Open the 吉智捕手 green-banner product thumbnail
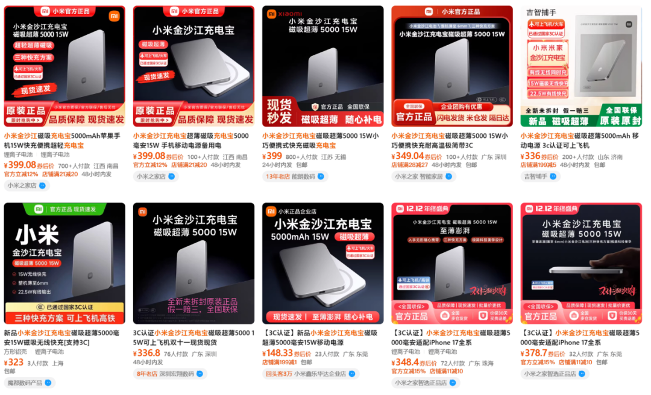 (581, 66)
